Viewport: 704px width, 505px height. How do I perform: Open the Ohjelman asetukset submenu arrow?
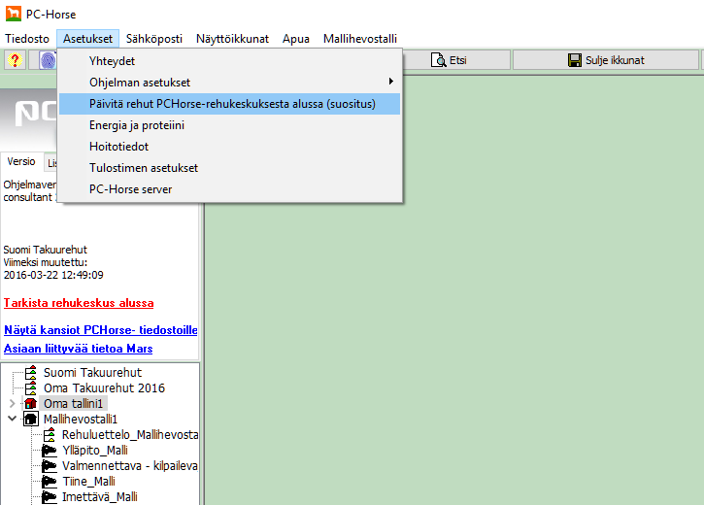coord(391,82)
